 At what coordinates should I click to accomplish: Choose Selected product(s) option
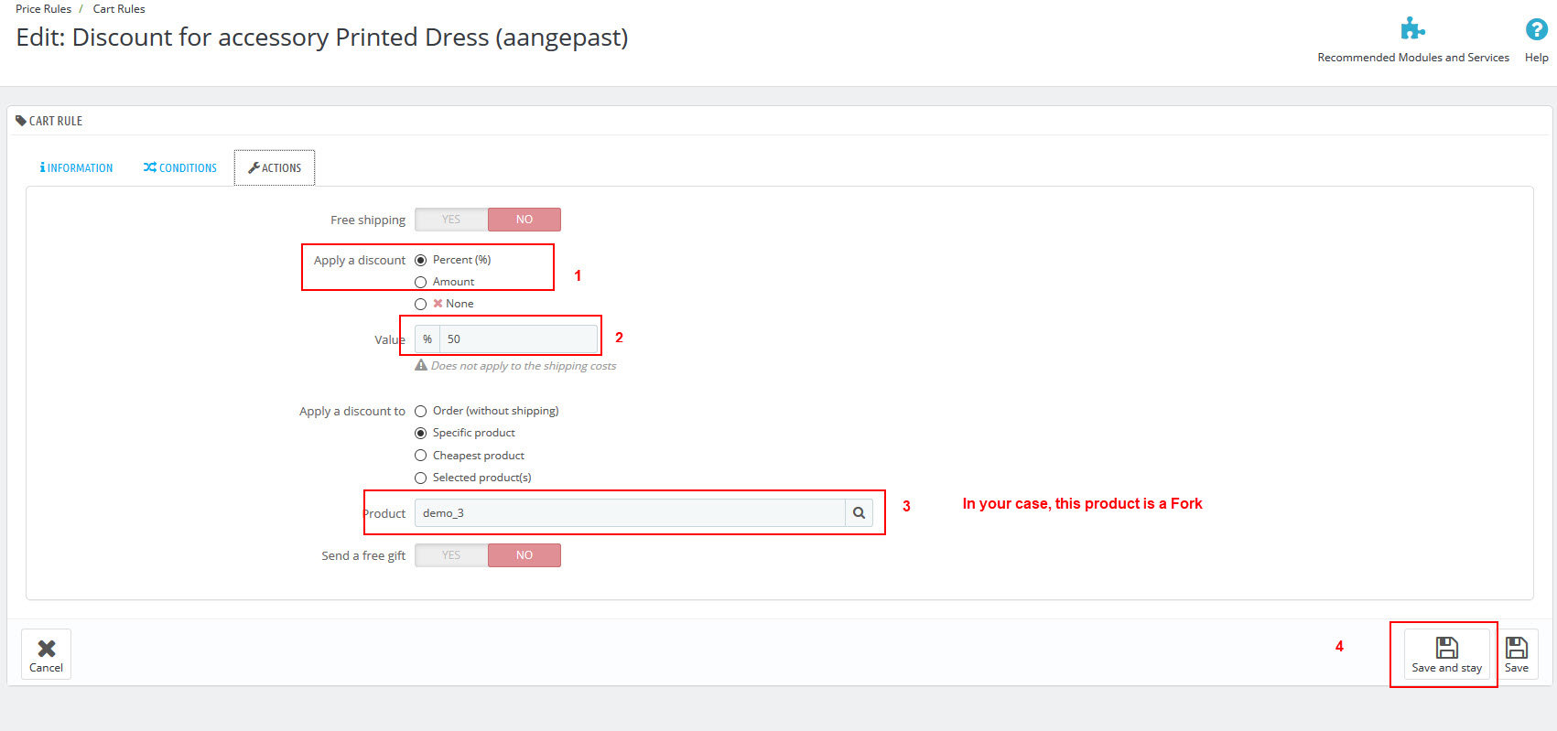[x=421, y=478]
